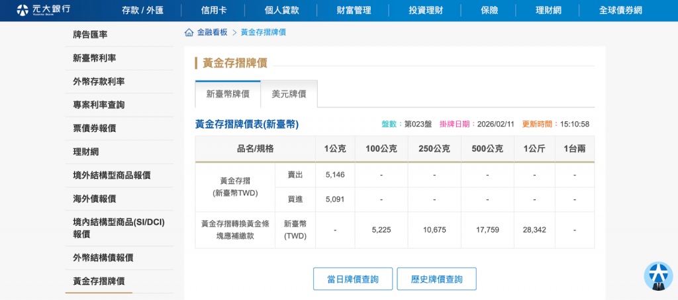
Task: Select the 新臺幣牌價 tab
Action: [228, 94]
